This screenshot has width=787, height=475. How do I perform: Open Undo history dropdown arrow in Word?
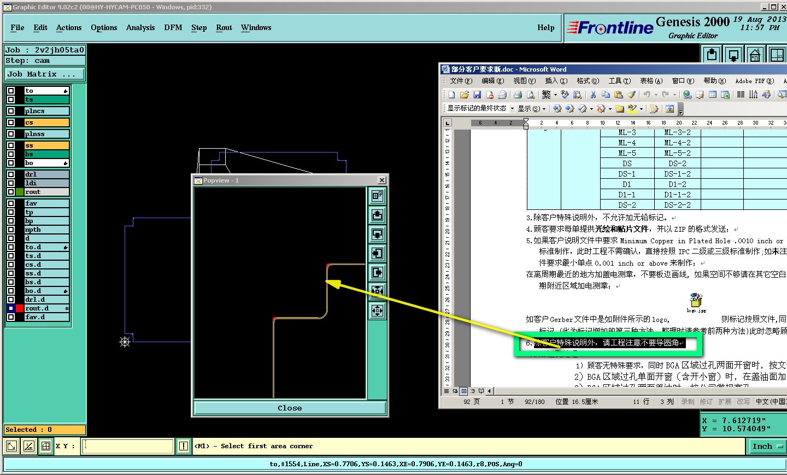(656, 95)
